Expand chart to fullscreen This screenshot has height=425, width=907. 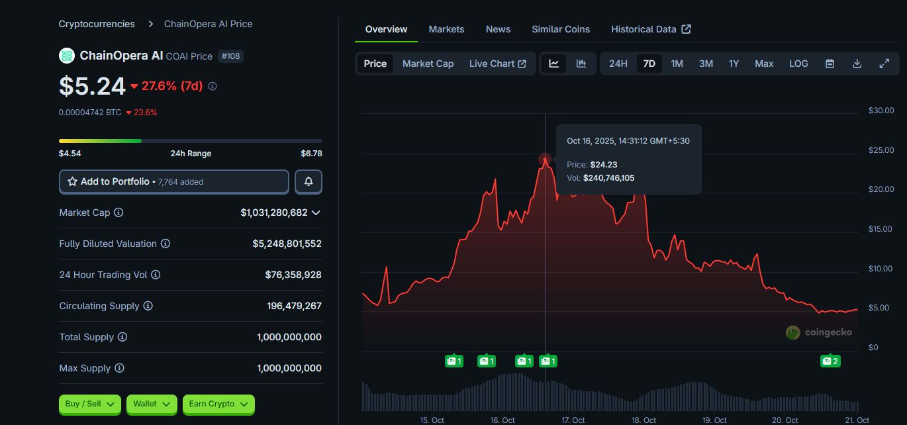pyautogui.click(x=884, y=64)
